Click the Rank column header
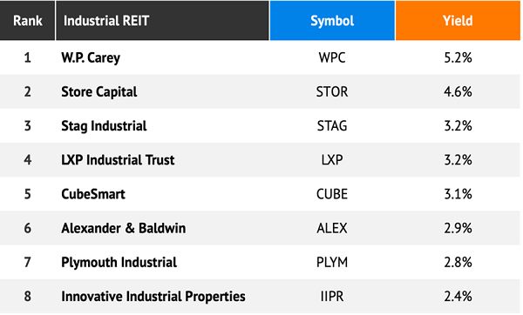The height and width of the screenshot is (315, 523). (27, 21)
